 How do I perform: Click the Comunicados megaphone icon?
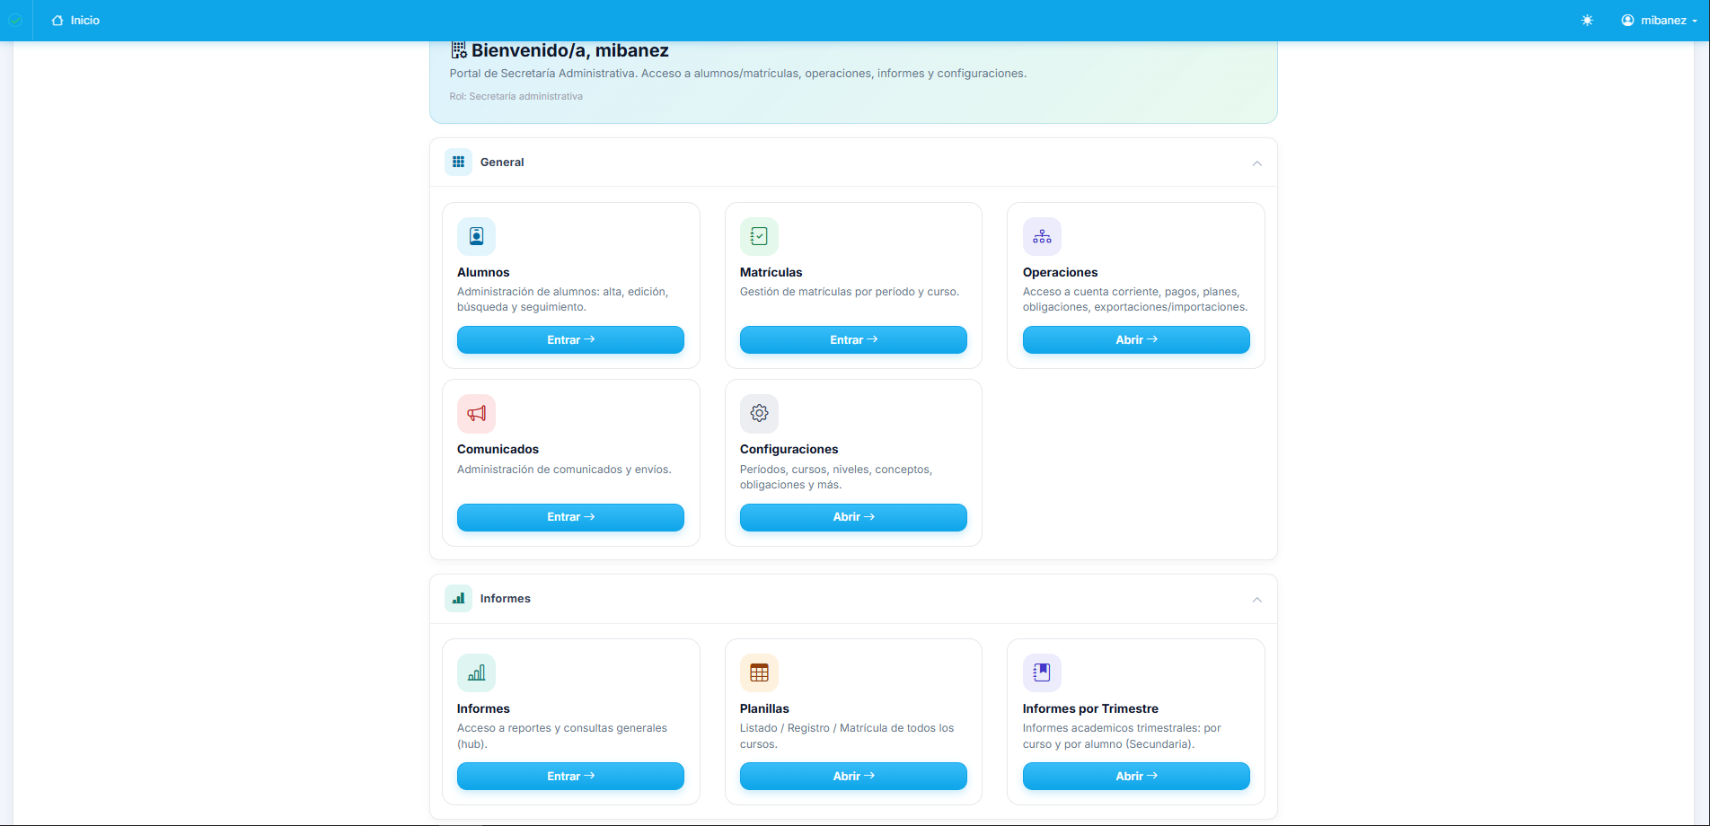coord(476,414)
